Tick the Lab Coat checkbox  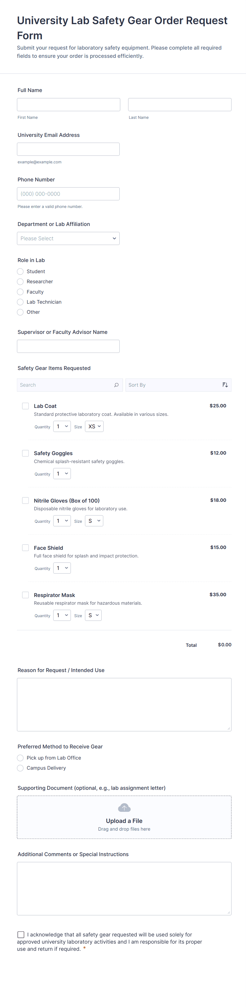coord(25,406)
